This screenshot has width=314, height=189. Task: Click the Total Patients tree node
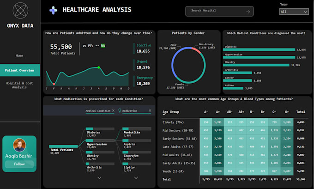tap(63, 146)
